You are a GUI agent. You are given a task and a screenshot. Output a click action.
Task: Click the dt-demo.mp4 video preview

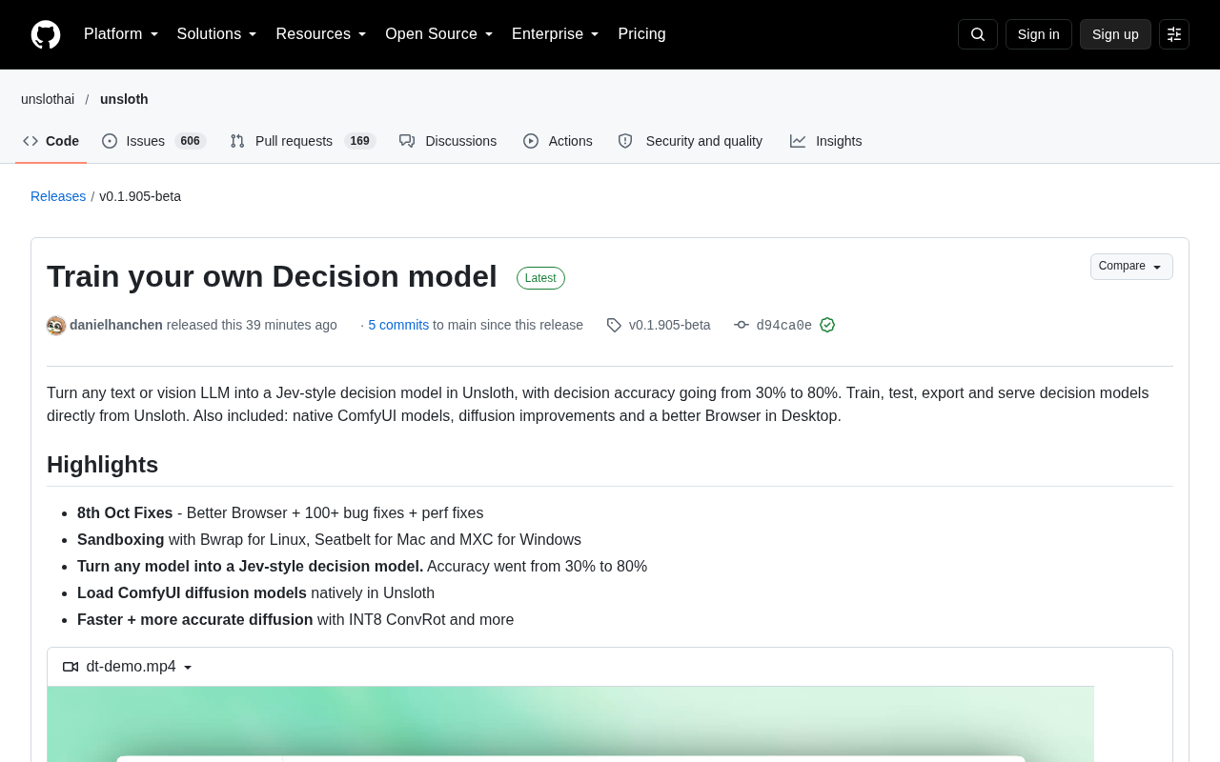(571, 724)
